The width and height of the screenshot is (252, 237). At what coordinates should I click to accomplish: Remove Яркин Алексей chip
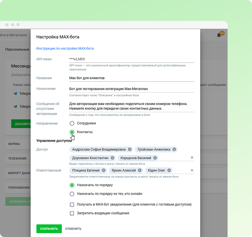coord(140,170)
